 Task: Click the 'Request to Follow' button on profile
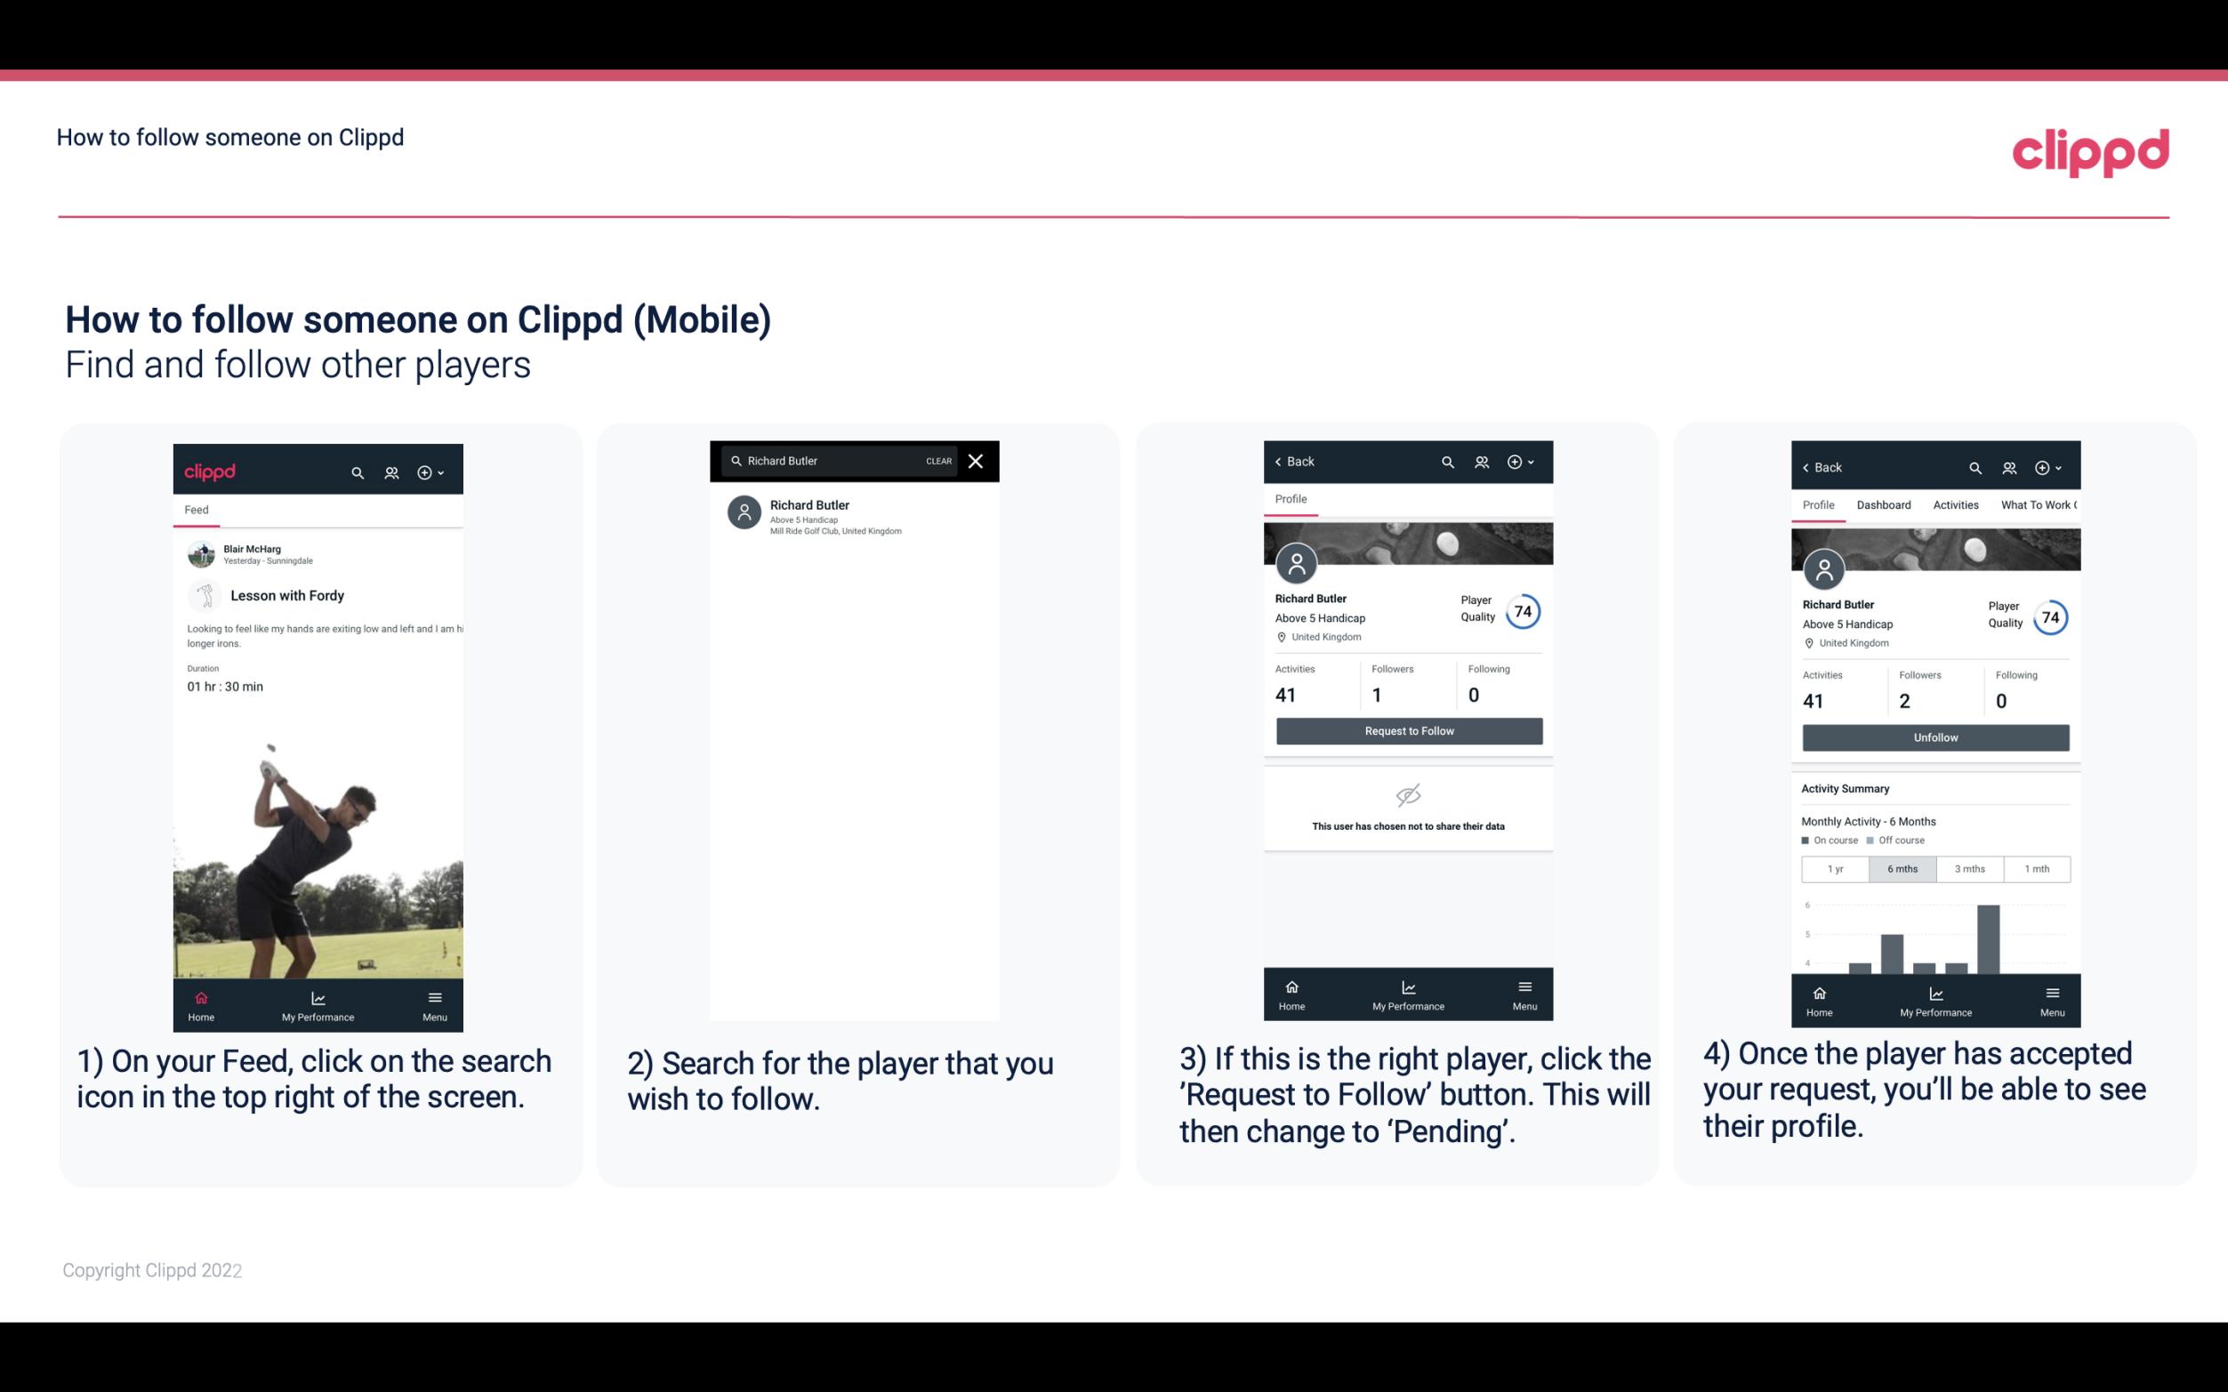point(1407,729)
